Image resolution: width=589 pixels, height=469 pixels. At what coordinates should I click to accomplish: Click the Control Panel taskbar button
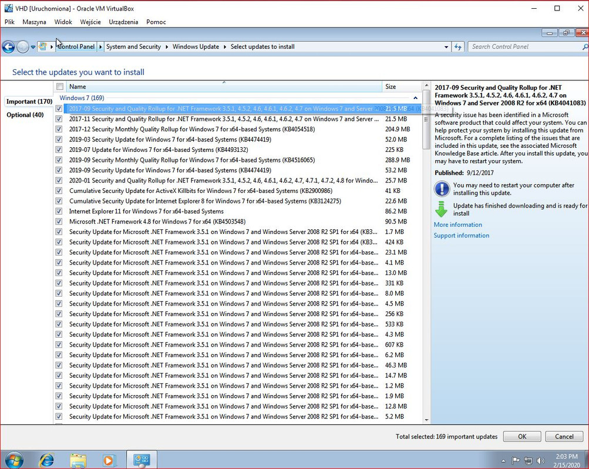pos(142,460)
